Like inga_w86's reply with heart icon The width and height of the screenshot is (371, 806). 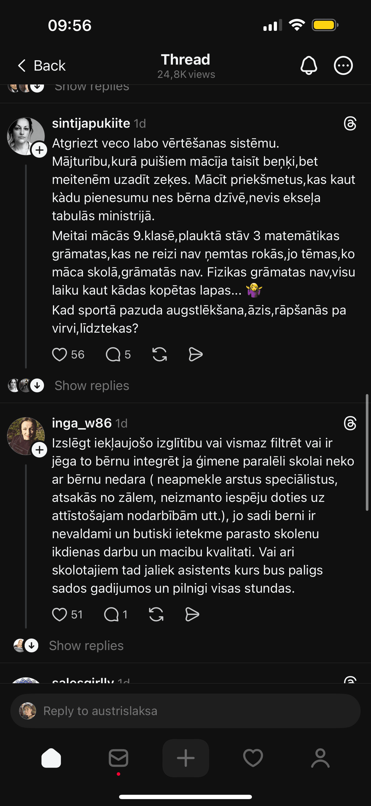pyautogui.click(x=59, y=614)
